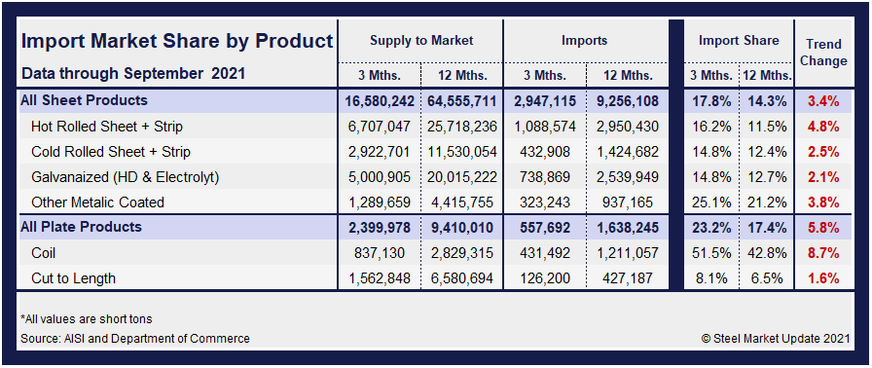Click Hot Rolled imports value 1,088,574

click(544, 127)
